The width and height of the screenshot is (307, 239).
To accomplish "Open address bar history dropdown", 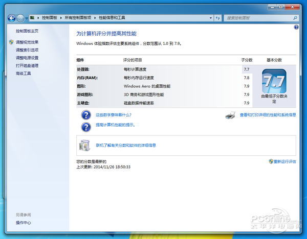I will 211,18.
